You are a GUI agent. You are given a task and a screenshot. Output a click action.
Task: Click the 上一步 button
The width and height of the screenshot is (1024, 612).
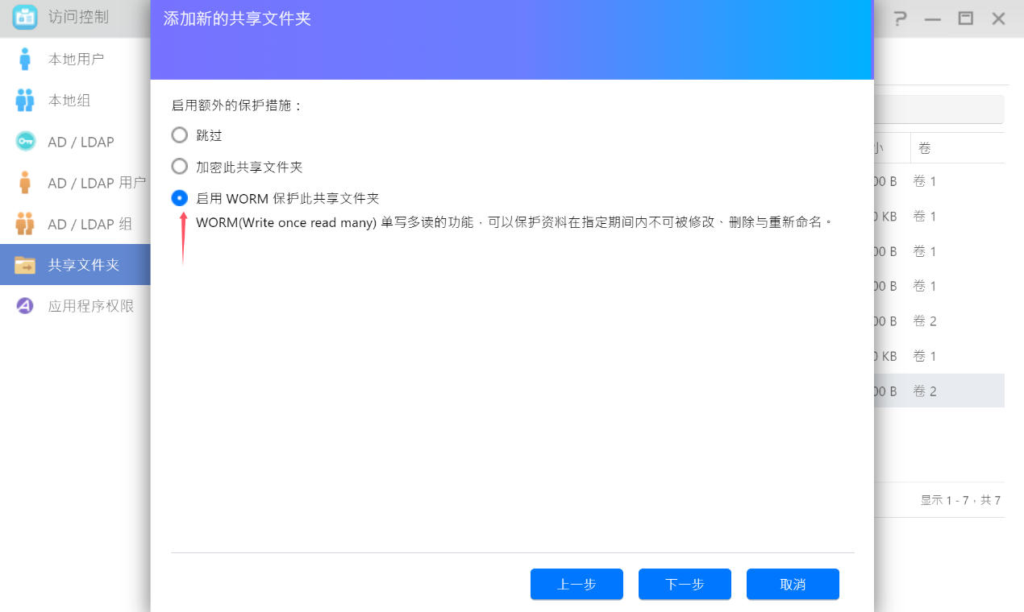click(x=577, y=585)
